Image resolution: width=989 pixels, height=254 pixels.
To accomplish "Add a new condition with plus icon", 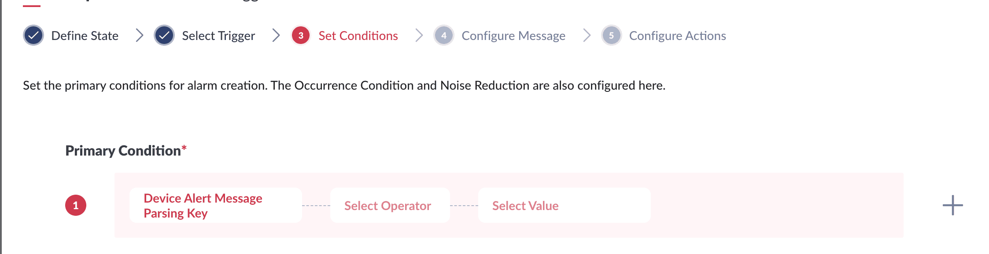I will 952,205.
